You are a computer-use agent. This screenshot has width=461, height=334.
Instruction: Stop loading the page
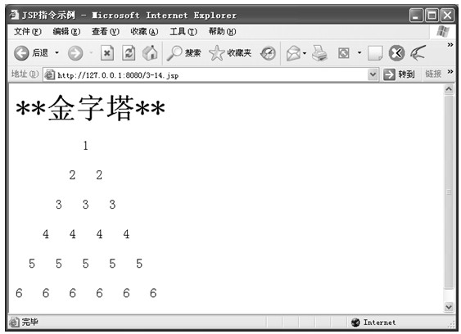point(107,53)
